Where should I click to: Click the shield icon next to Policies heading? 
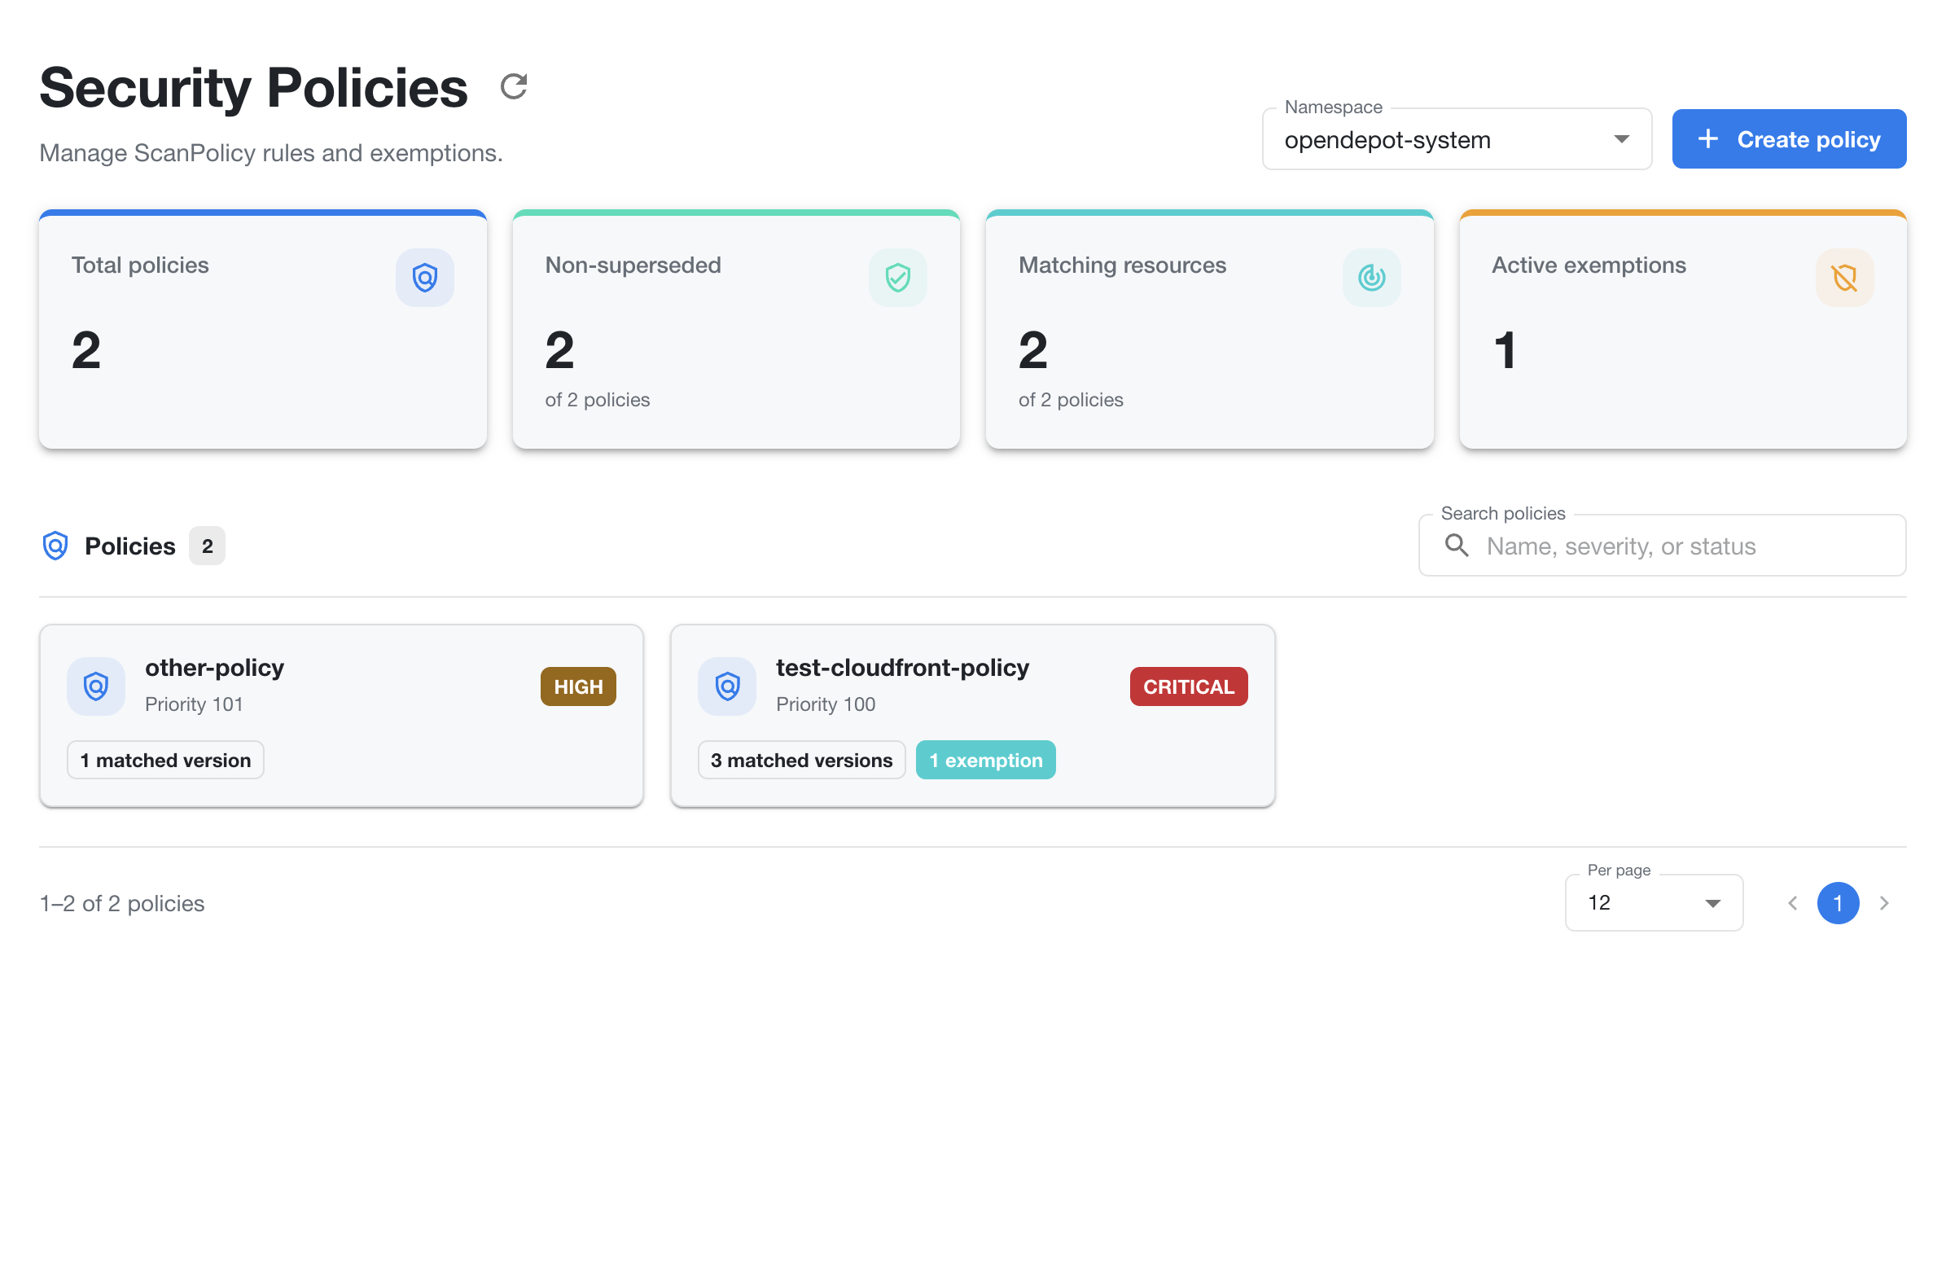coord(55,546)
